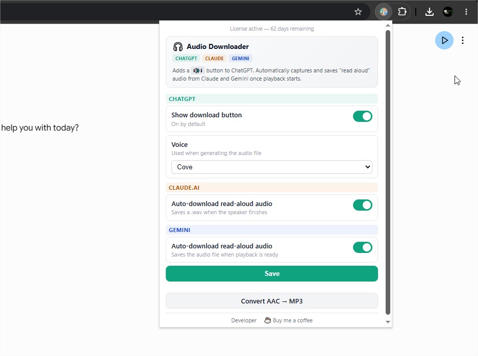This screenshot has height=356, width=478.
Task: Save the extension settings
Action: 271,274
